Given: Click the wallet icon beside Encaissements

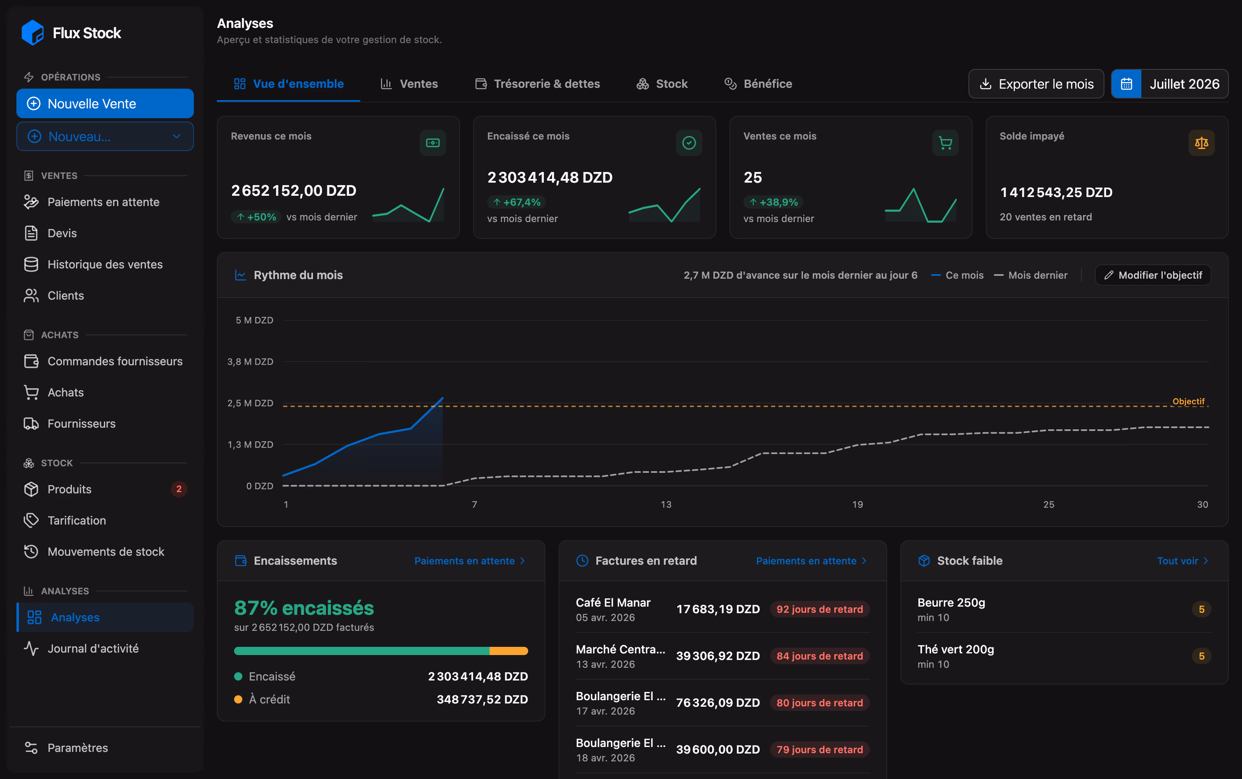Looking at the screenshot, I should [x=240, y=561].
